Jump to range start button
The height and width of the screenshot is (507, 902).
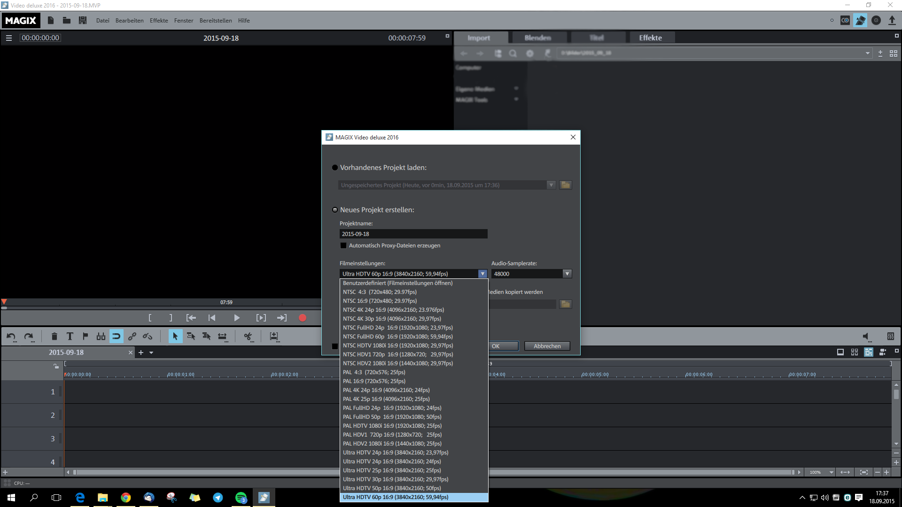191,318
